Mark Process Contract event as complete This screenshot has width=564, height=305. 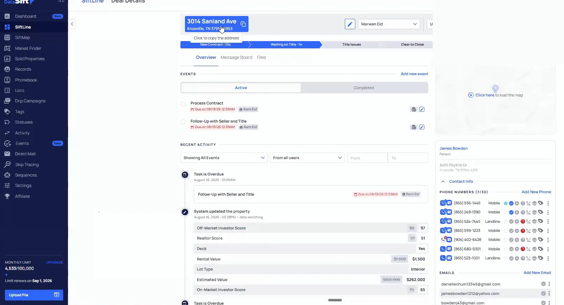pyautogui.click(x=183, y=104)
